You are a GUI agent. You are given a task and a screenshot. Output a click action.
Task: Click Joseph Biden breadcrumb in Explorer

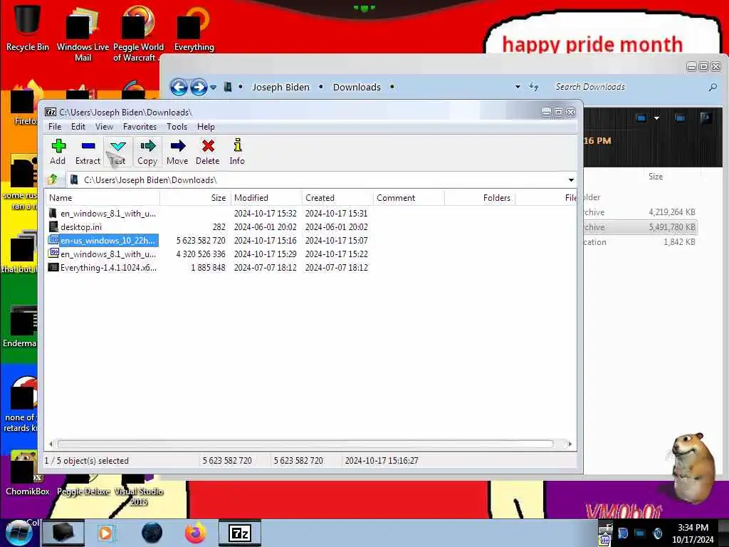pyautogui.click(x=280, y=87)
